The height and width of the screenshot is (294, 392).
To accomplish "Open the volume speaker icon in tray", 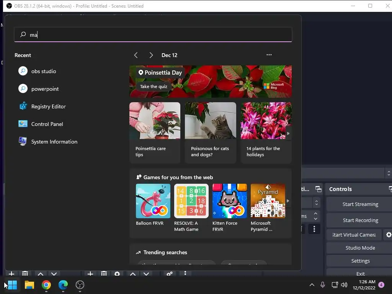I will click(x=344, y=285).
